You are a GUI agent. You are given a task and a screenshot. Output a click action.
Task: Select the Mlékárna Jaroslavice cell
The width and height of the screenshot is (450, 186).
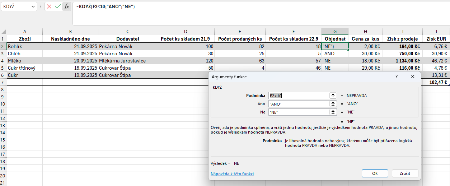tap(128, 61)
